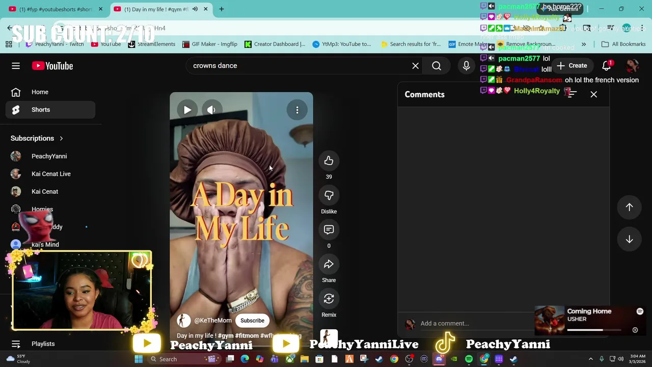The width and height of the screenshot is (652, 367).
Task: Open the notifications bell
Action: coord(606,66)
